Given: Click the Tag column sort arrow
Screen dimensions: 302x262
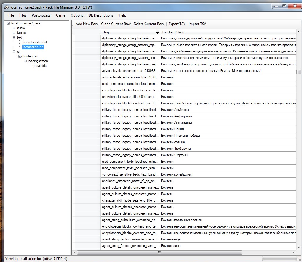Looking at the screenshot, I should pyautogui.click(x=157, y=32).
